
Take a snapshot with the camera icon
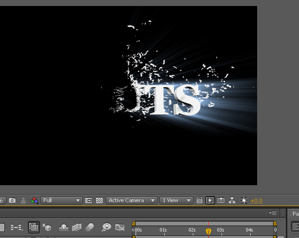tap(12, 200)
